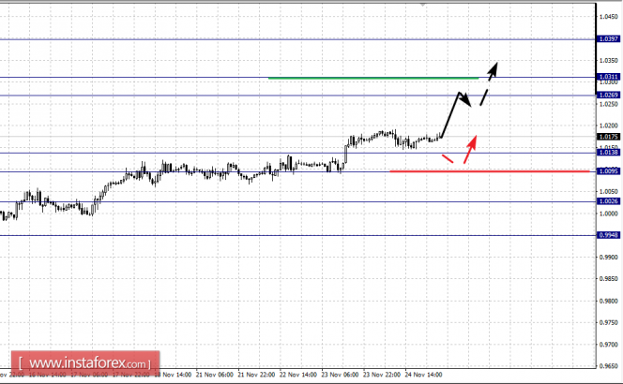623x384 pixels.
Task: Click the 1.0311 level price tag
Action: click(608, 77)
